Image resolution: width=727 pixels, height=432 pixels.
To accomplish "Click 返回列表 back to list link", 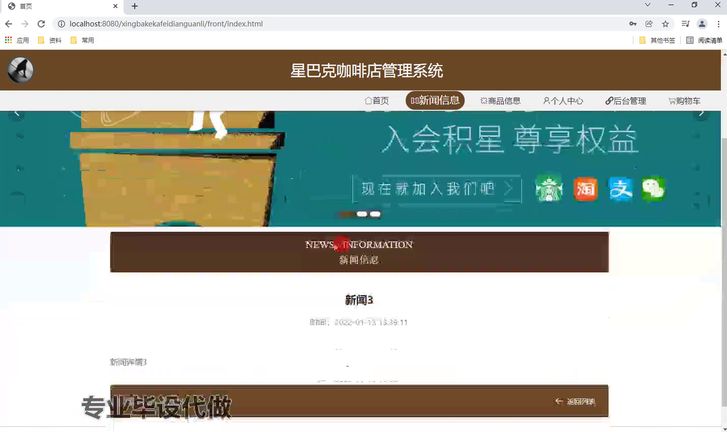I will (x=575, y=402).
